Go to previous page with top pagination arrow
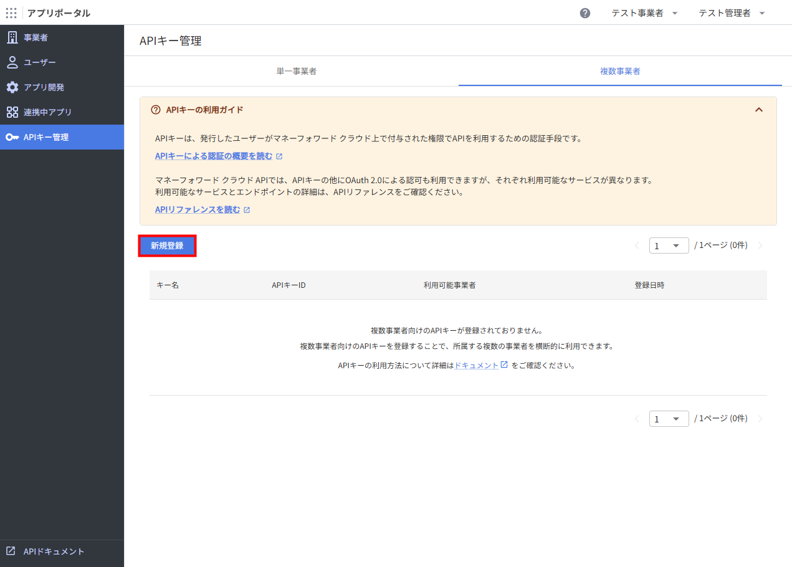 pos(637,245)
